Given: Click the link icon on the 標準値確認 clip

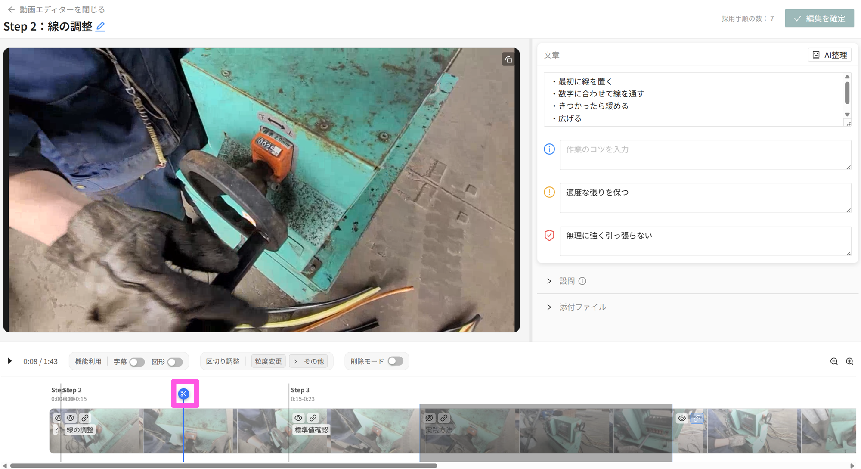Looking at the screenshot, I should click(x=313, y=418).
